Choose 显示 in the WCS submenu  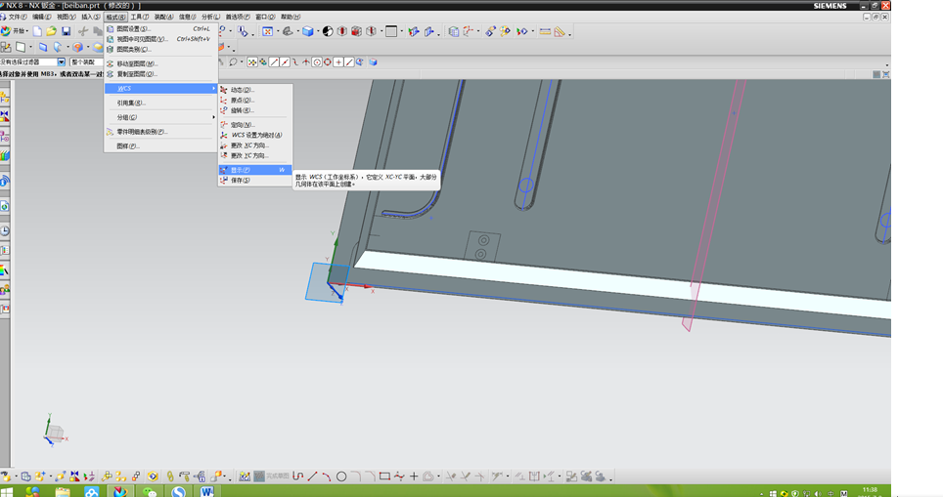(241, 169)
